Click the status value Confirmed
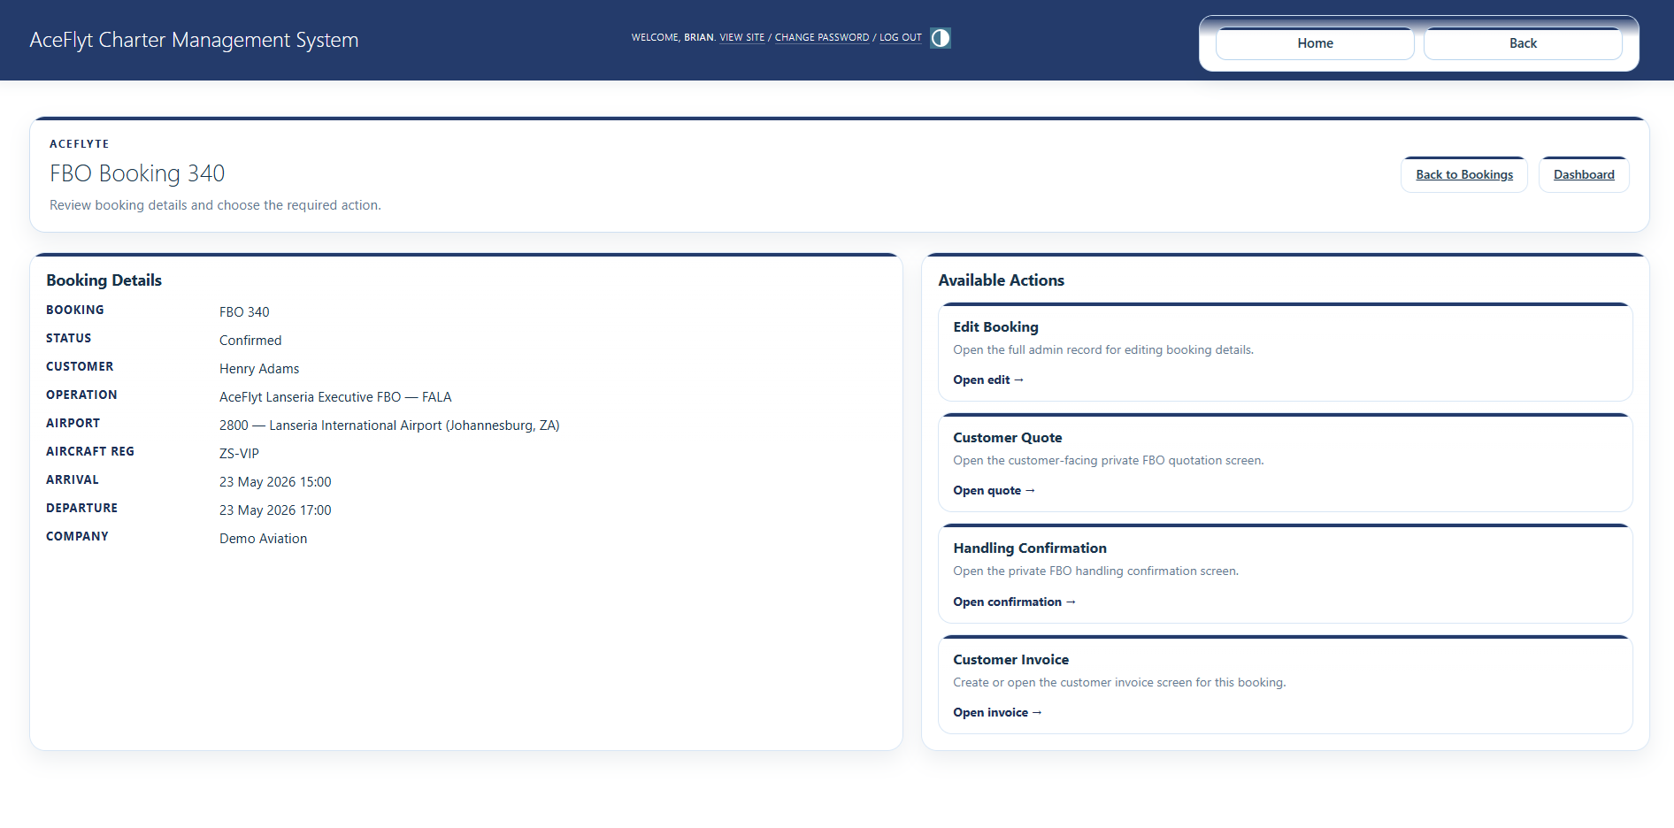The width and height of the screenshot is (1674, 828). tap(250, 341)
